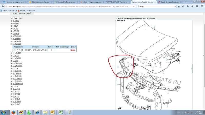Click the search go arrow in search box
This screenshot has width=205, height=115.
point(175,6)
